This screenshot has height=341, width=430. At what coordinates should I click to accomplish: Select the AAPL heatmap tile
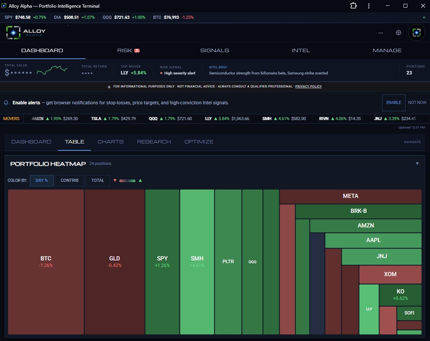tap(373, 241)
